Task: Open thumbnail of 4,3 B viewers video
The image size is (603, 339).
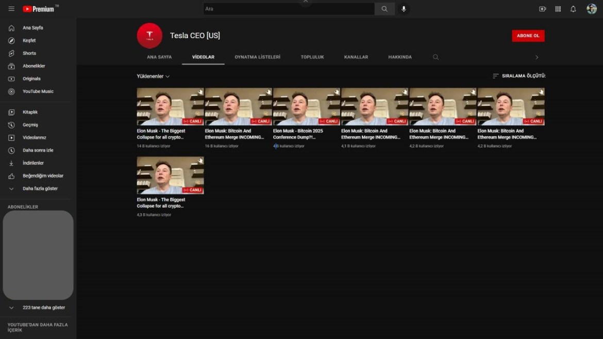Action: [171, 175]
